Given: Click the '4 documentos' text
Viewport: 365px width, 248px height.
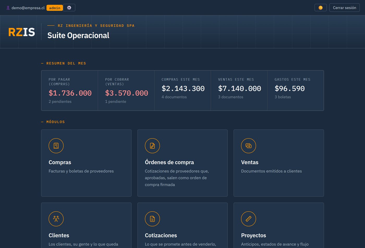Looking at the screenshot, I should click(x=174, y=97).
